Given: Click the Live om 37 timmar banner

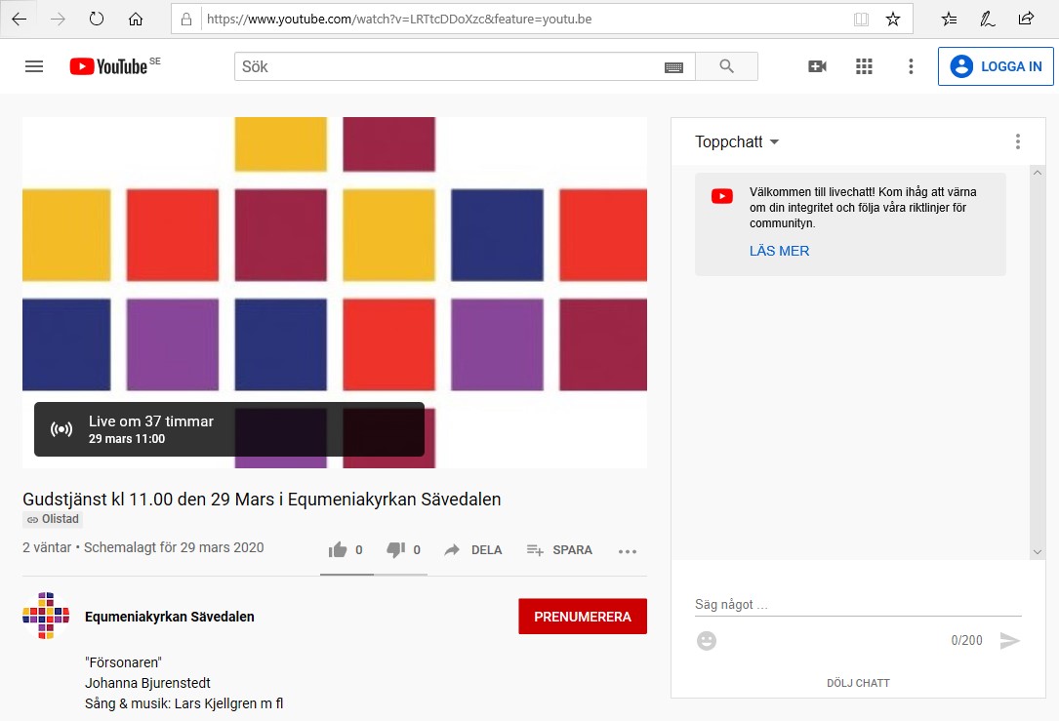Looking at the screenshot, I should 229,429.
